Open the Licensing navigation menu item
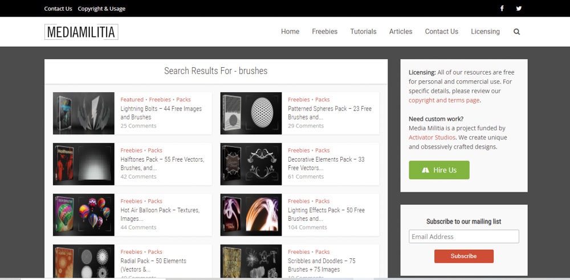 pyautogui.click(x=485, y=32)
